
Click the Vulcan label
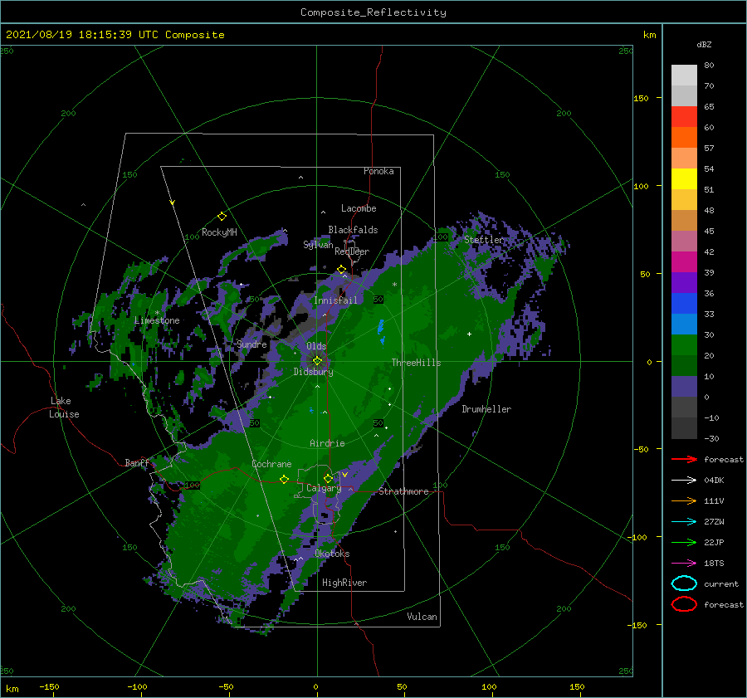click(x=422, y=617)
